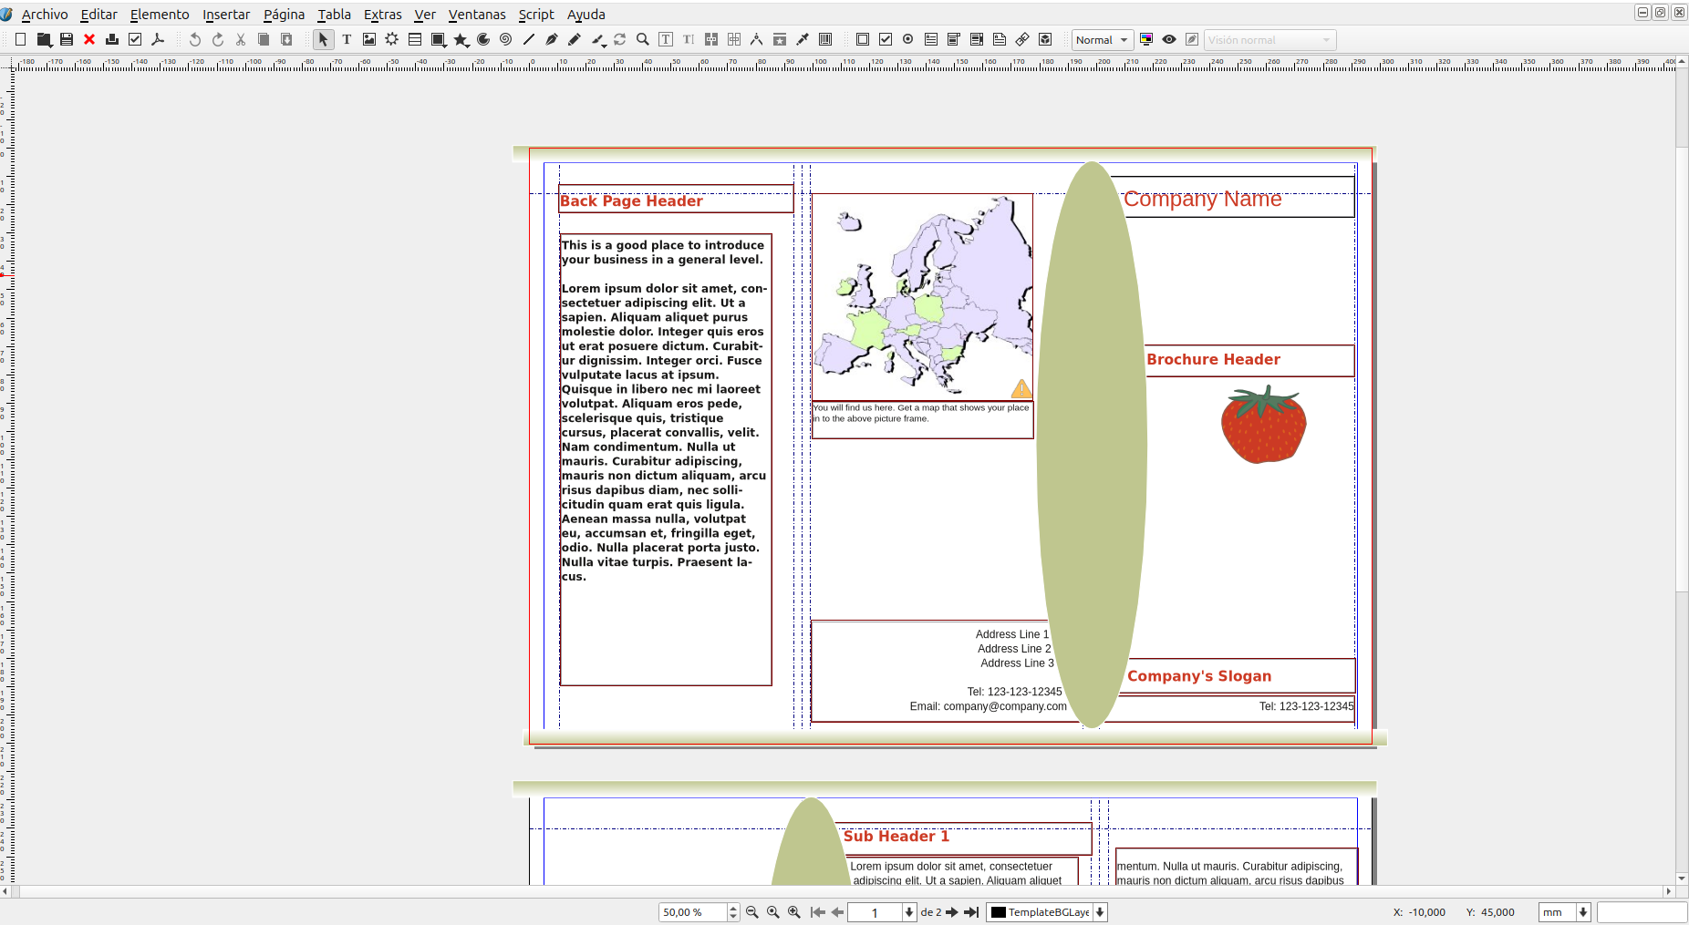Select the Text Frame tool
The height and width of the screenshot is (925, 1689).
tap(347, 39)
